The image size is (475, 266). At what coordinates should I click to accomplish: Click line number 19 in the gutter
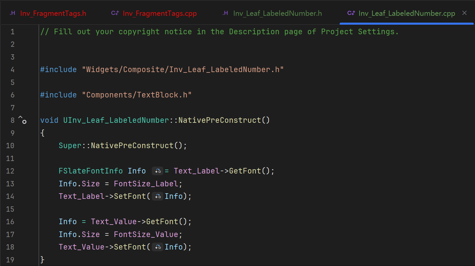tap(10, 259)
